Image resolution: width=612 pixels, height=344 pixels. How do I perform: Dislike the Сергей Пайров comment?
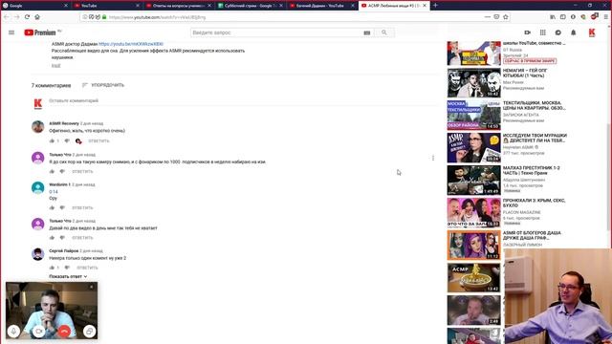point(67,268)
